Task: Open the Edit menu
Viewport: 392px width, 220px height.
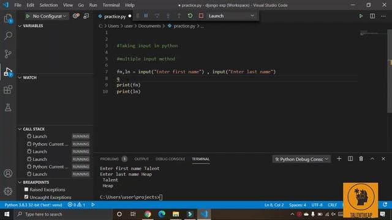Action: pos(30,5)
